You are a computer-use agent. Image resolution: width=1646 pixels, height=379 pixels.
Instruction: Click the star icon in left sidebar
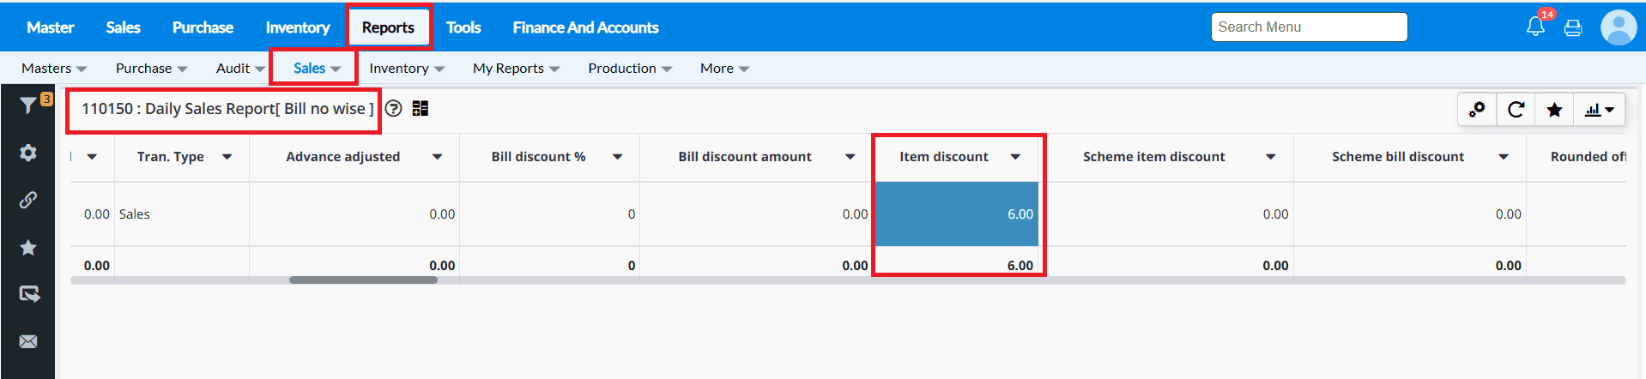[28, 248]
